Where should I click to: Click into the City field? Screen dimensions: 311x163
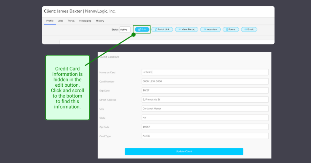click(x=205, y=108)
